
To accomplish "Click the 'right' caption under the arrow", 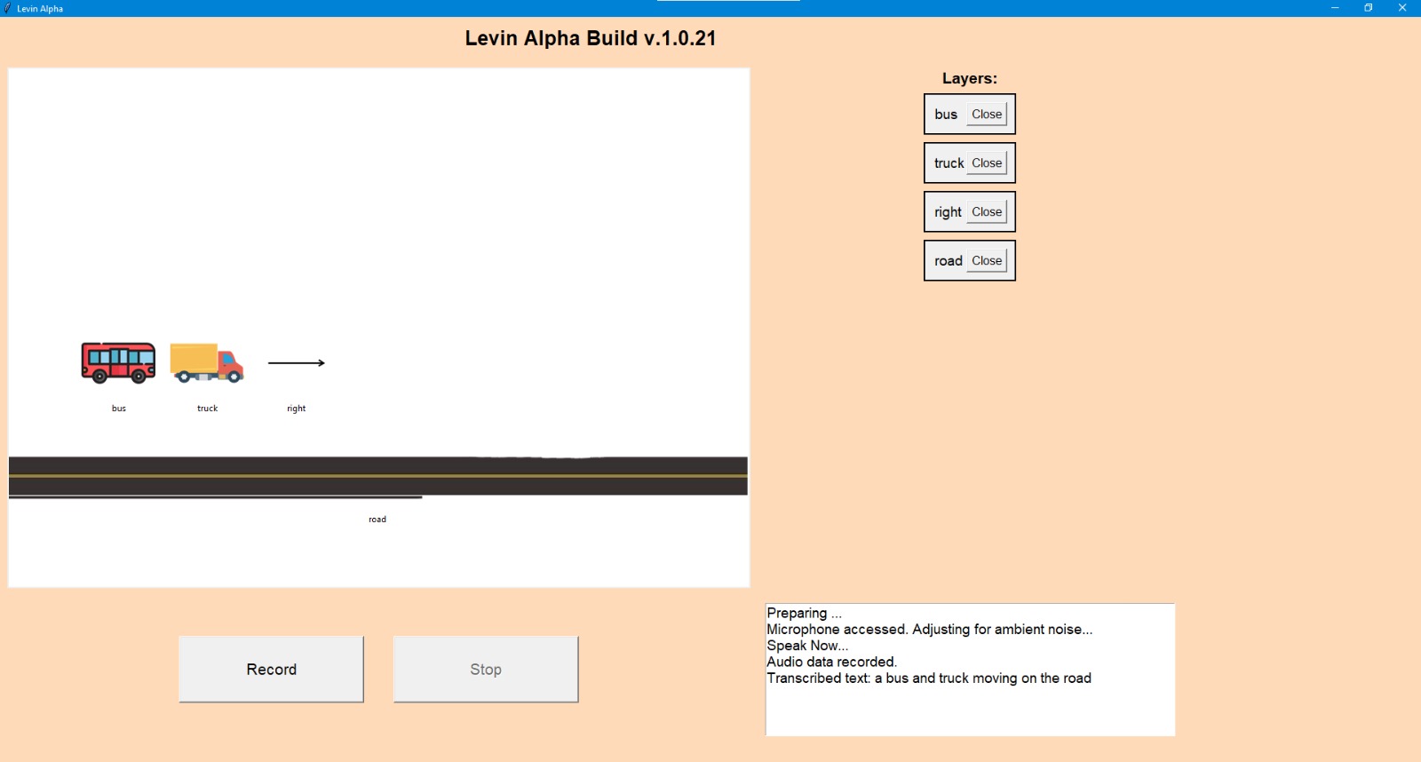I will [x=296, y=409].
